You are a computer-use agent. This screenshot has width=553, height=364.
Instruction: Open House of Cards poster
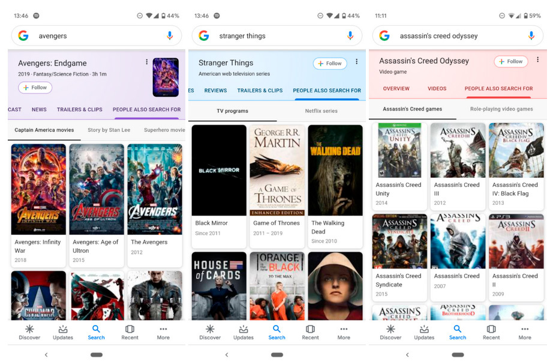tap(219, 286)
